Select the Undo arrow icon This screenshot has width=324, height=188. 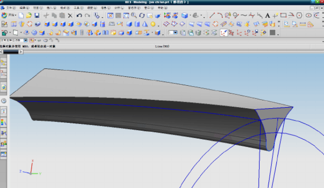tap(79, 16)
